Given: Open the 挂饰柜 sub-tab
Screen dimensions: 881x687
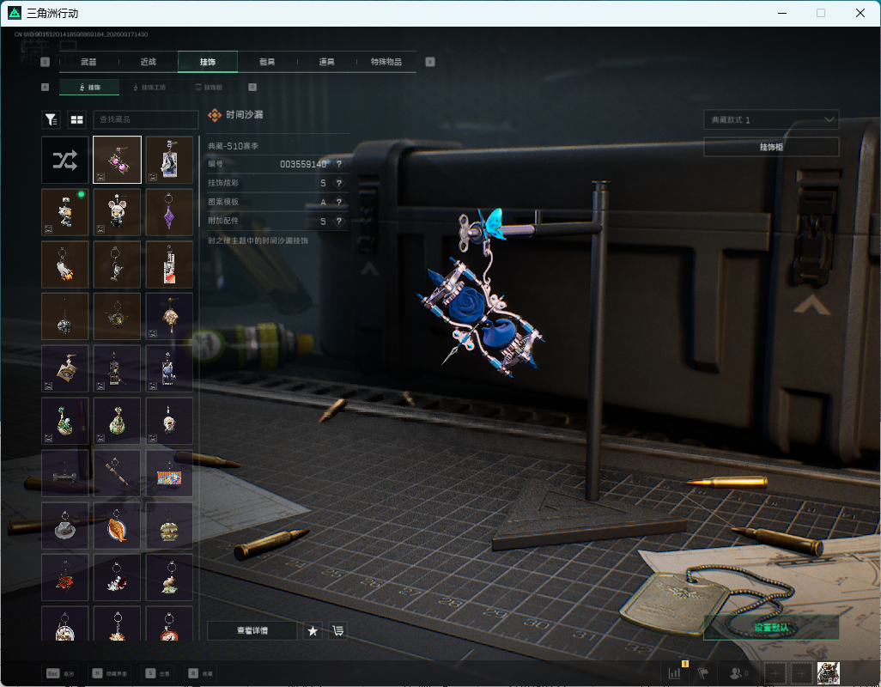Looking at the screenshot, I should (x=209, y=87).
